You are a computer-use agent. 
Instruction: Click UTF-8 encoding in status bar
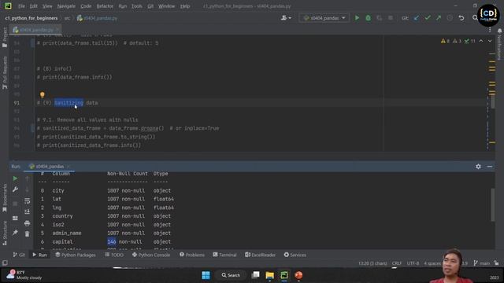(413, 263)
